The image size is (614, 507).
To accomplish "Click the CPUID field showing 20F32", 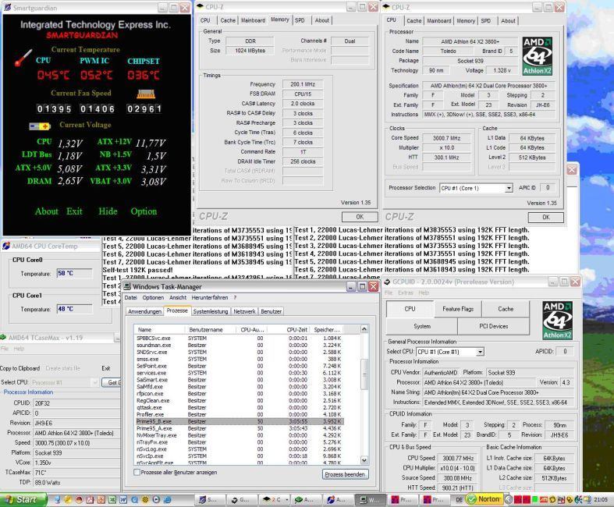I will coord(76,402).
